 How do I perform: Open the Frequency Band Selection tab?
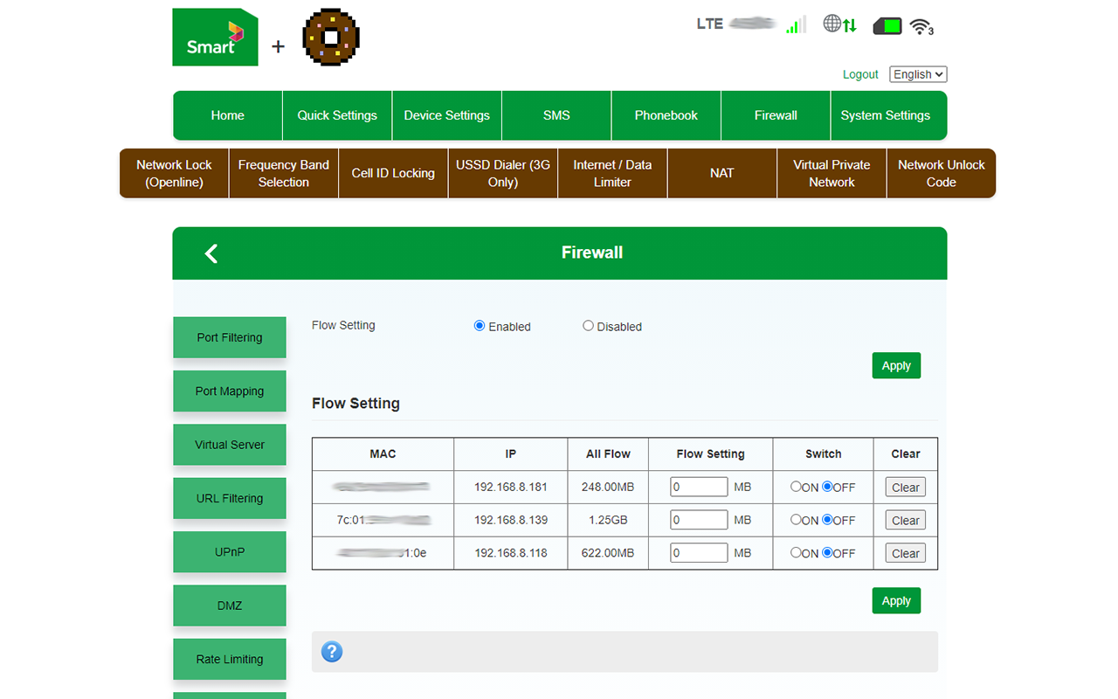[x=284, y=173]
